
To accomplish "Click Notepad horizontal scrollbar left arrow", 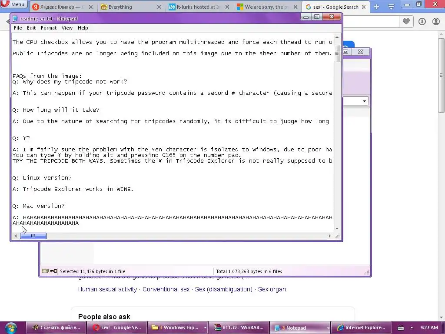I will [16, 236].
